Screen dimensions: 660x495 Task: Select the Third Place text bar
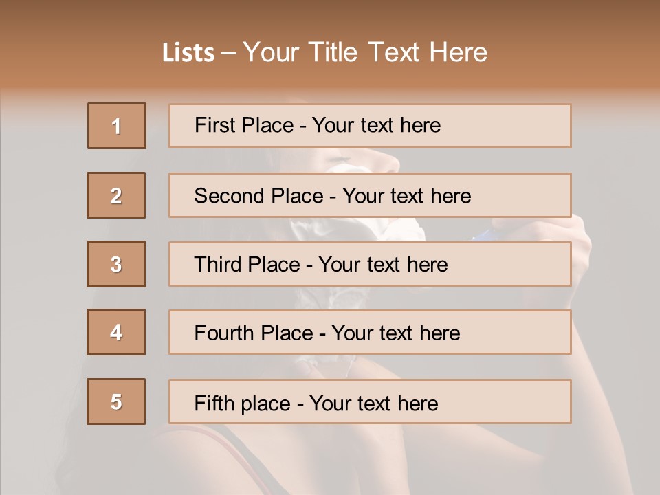click(x=370, y=264)
